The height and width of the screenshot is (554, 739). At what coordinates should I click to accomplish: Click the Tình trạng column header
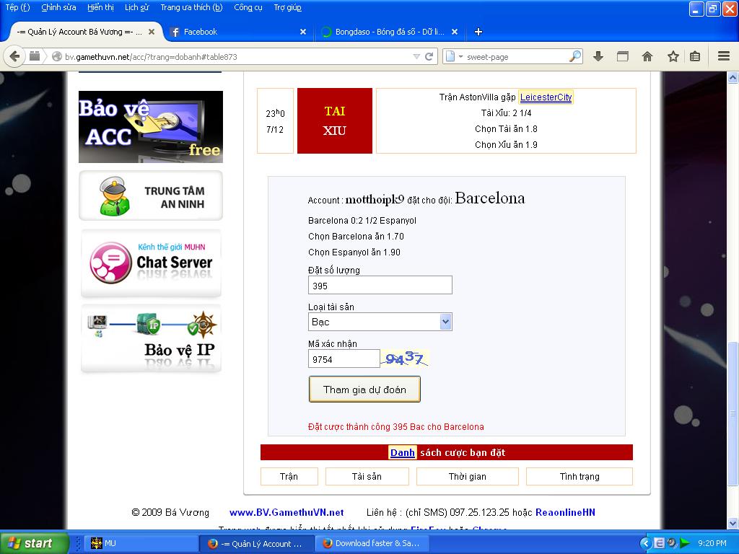click(580, 476)
